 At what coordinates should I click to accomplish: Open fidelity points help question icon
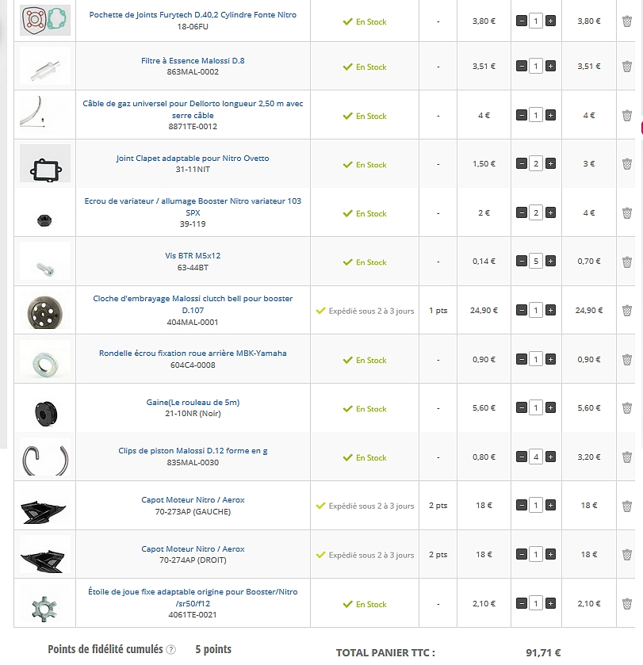coord(170,650)
